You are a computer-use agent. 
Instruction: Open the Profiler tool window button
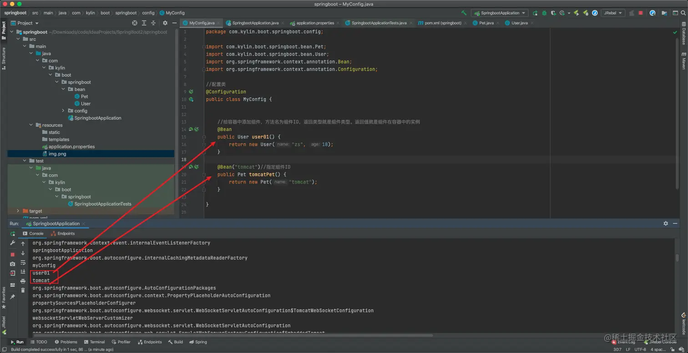tap(121, 342)
